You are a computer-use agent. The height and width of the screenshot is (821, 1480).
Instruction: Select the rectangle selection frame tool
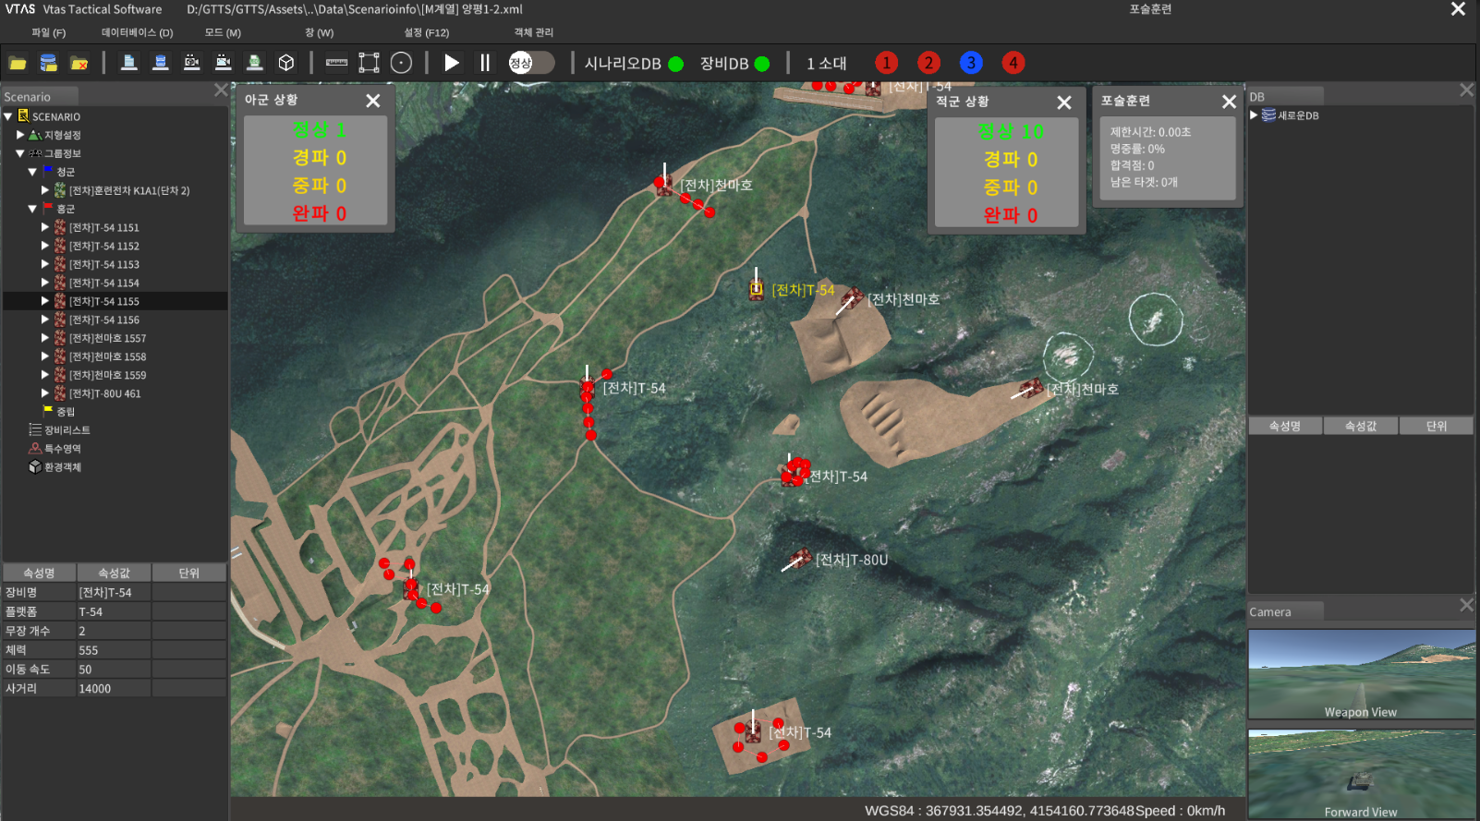(369, 63)
